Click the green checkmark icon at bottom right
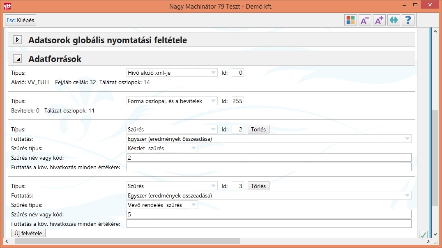The image size is (442, 248). tap(423, 235)
